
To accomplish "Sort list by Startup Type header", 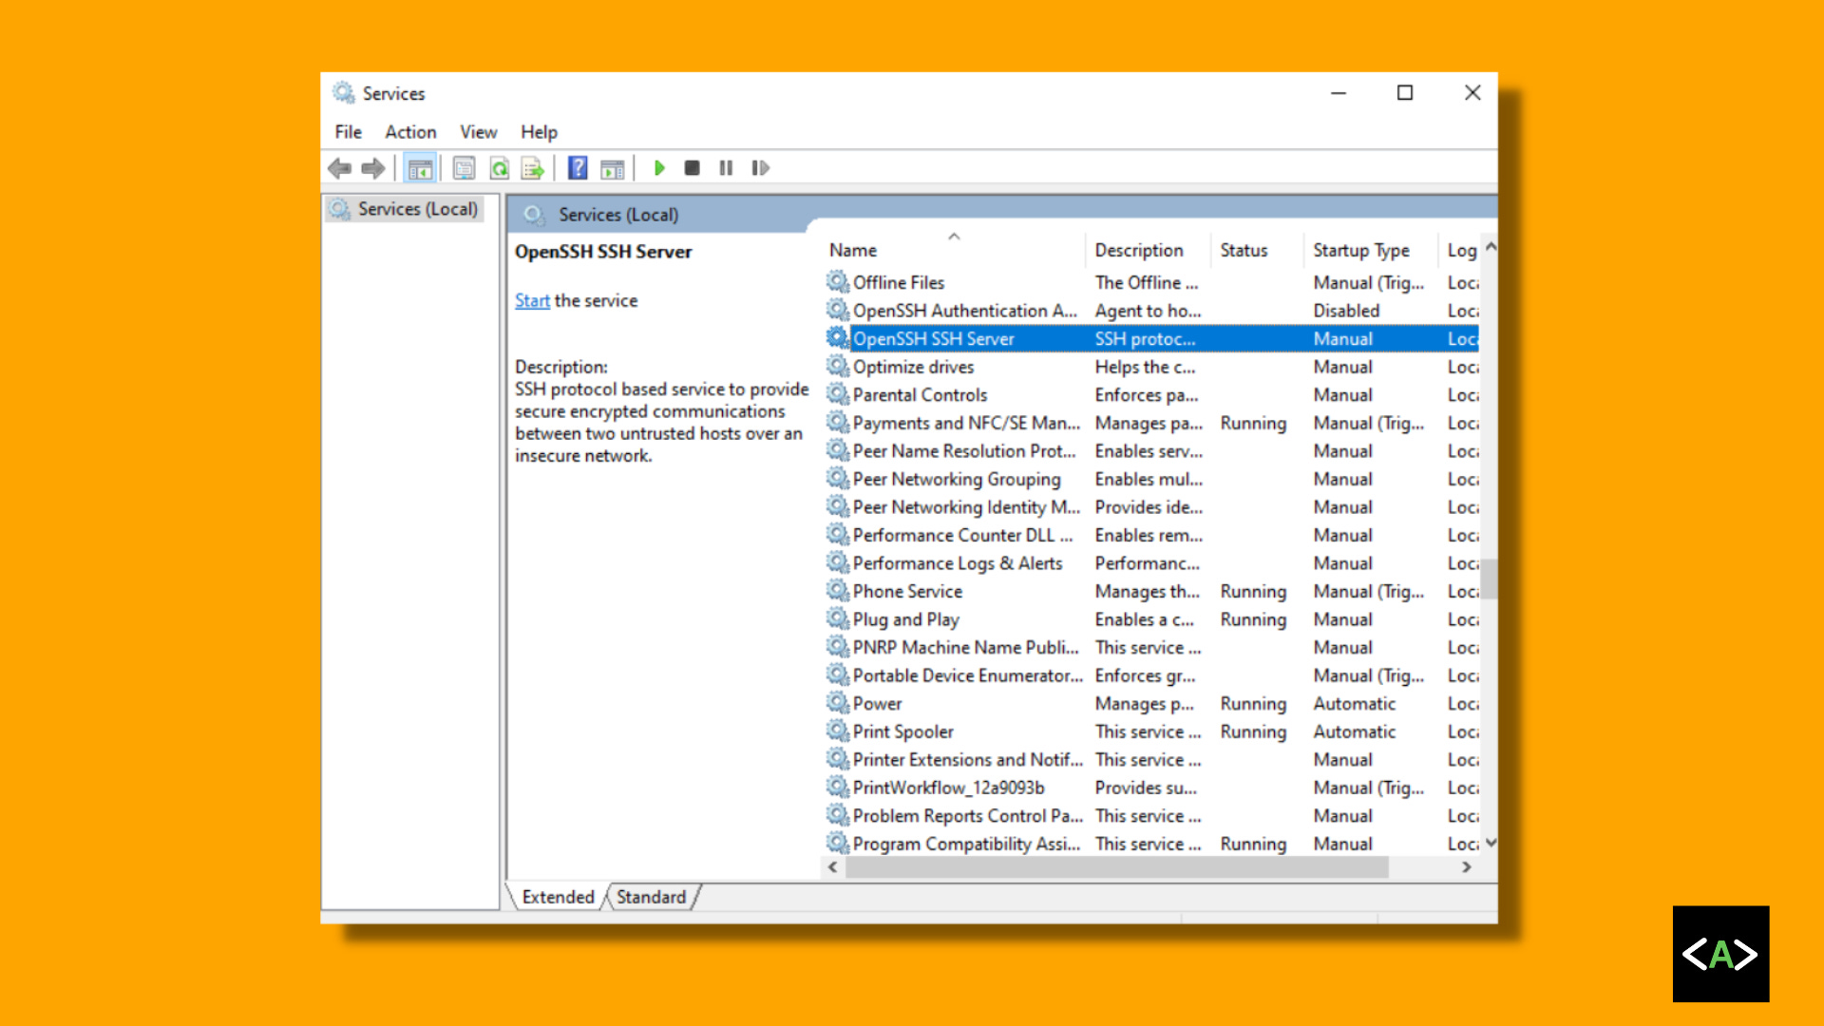I will [x=1360, y=250].
